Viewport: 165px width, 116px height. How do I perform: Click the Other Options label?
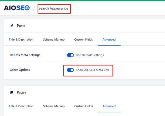coord(20,70)
